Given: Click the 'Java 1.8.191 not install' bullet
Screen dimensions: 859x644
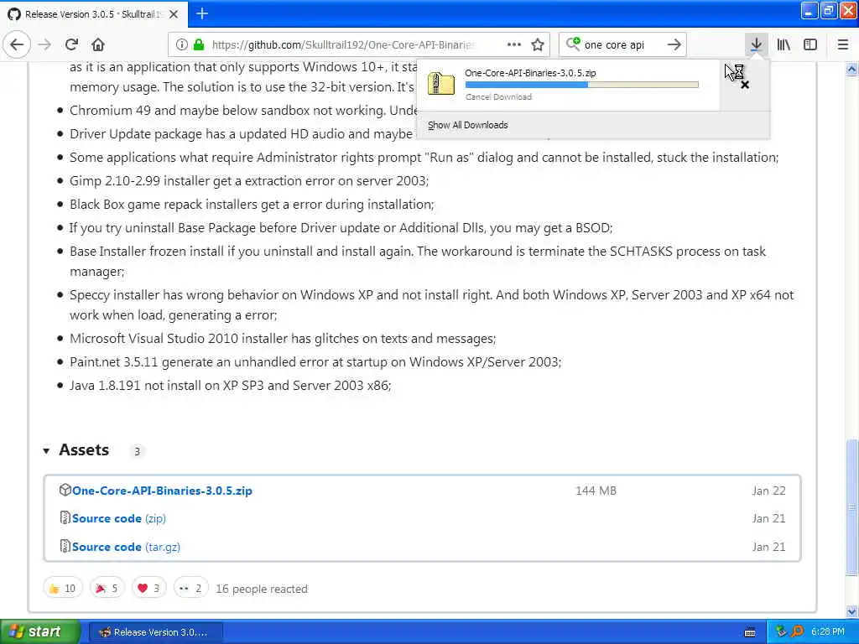Looking at the screenshot, I should click(x=231, y=386).
